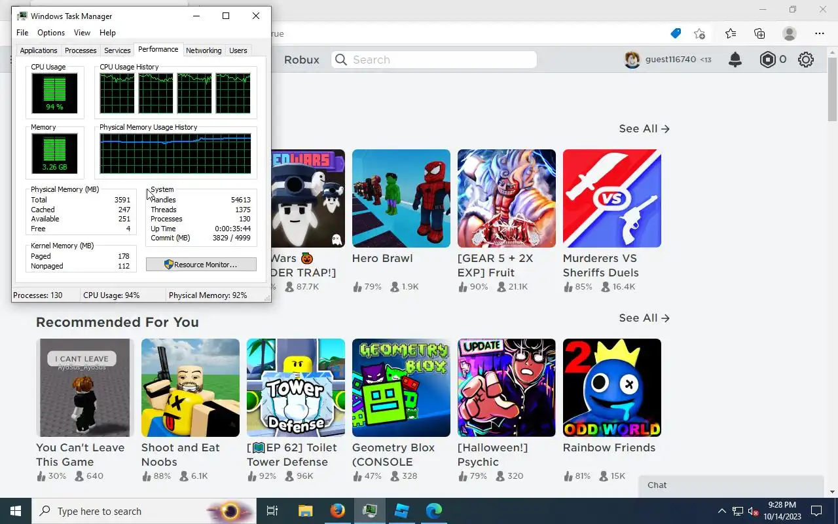Switch to Users tab
Image resolution: width=838 pixels, height=524 pixels.
pos(238,50)
